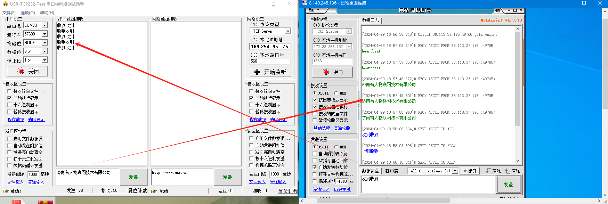Switch to the 数据日志 tab in NetAssist
Image resolution: width=608 pixels, height=204 pixels.
click(371, 21)
